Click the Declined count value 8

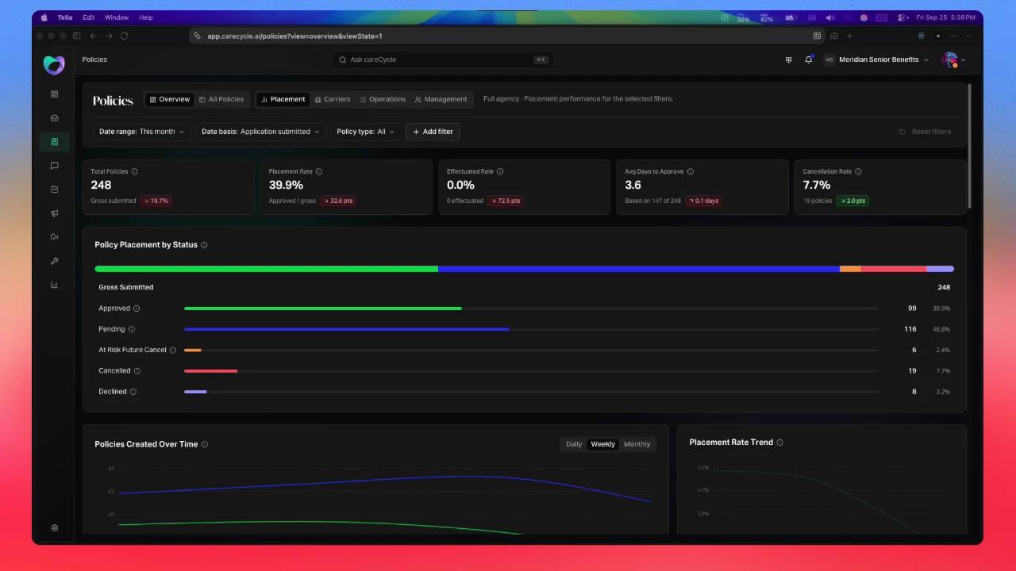[x=914, y=392]
